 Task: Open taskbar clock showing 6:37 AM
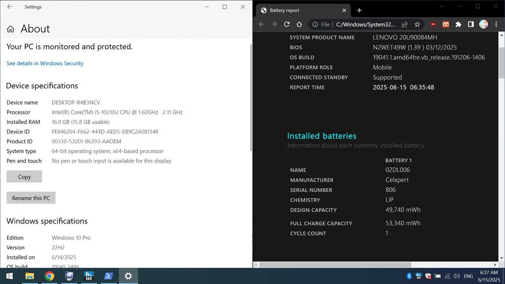[489, 276]
